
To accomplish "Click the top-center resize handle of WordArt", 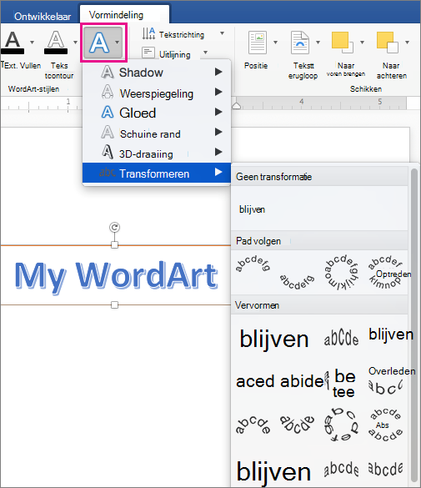I will click(x=114, y=245).
